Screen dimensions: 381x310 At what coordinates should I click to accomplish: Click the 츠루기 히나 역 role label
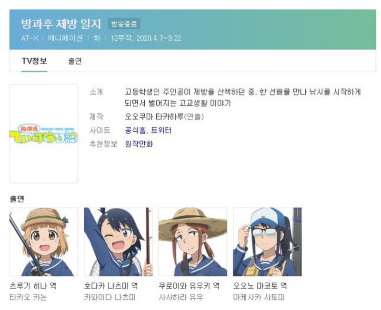pos(33,285)
